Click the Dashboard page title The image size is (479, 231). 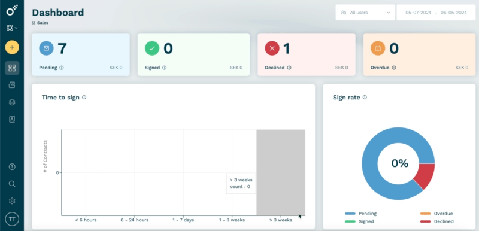coord(57,13)
